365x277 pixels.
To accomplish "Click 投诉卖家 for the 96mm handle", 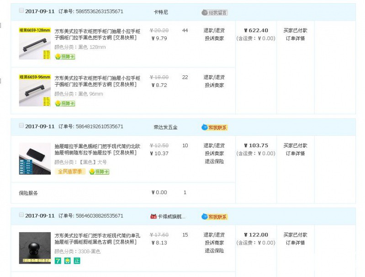I will coord(214,85).
